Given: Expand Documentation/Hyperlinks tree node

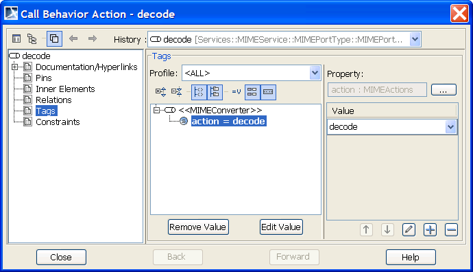Looking at the screenshot, I should (x=15, y=67).
